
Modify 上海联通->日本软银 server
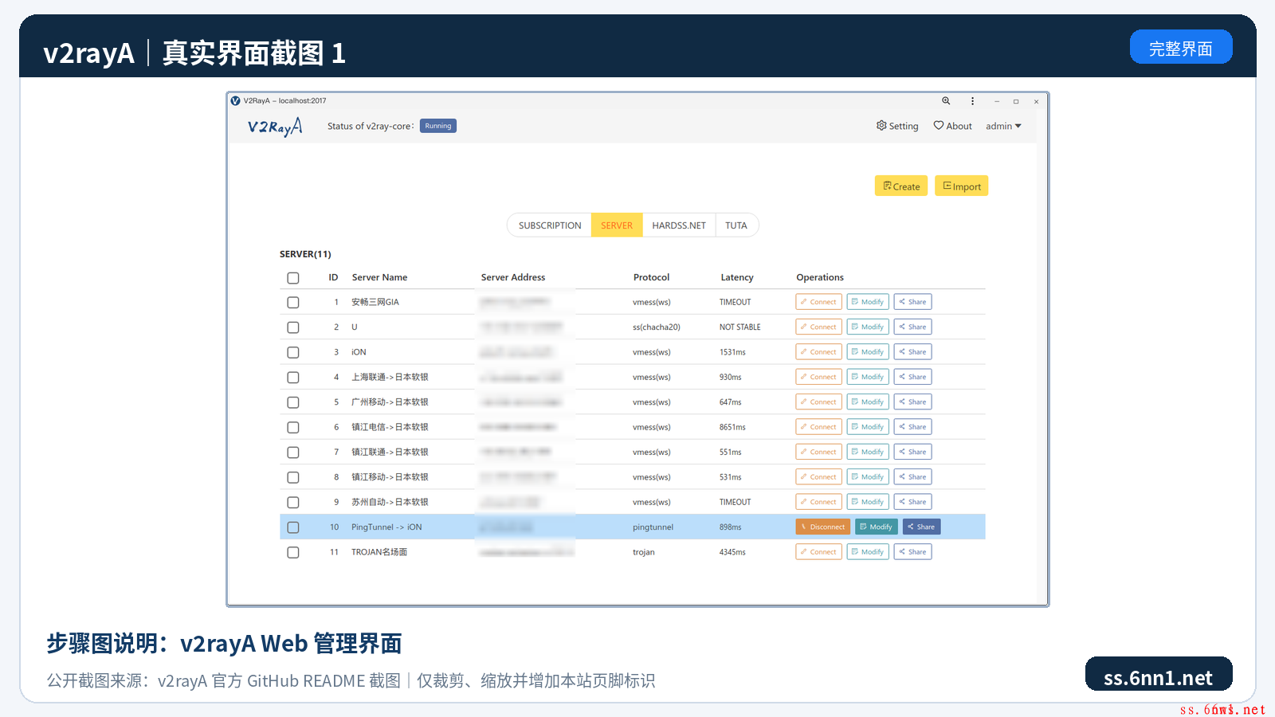868,377
